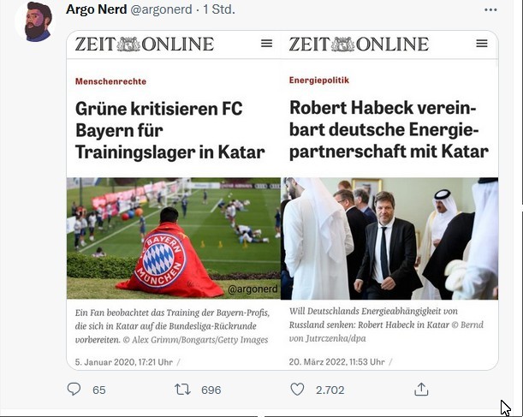Open the Argo Nerd profile name
Screen dimensions: 523x417
(97, 9)
